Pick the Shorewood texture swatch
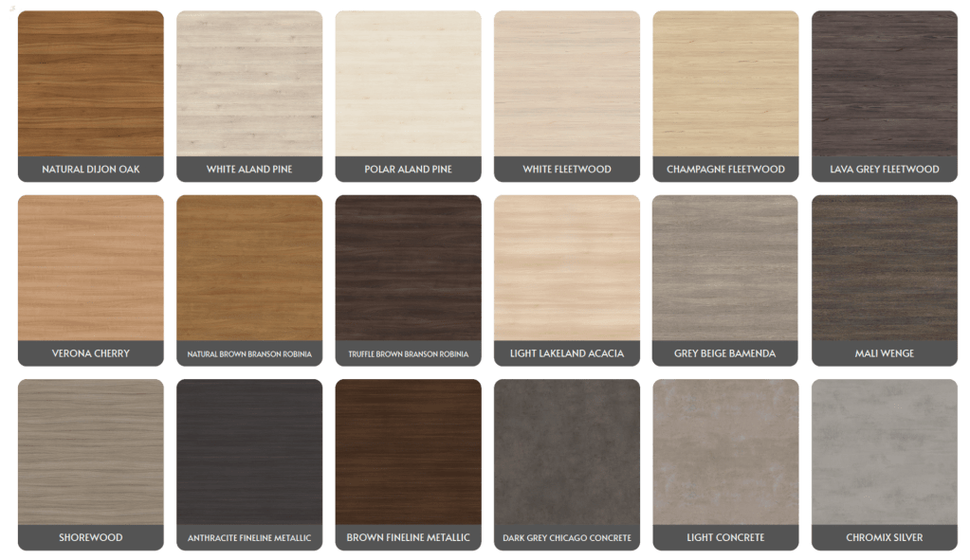The width and height of the screenshot is (970, 560). pos(90,453)
